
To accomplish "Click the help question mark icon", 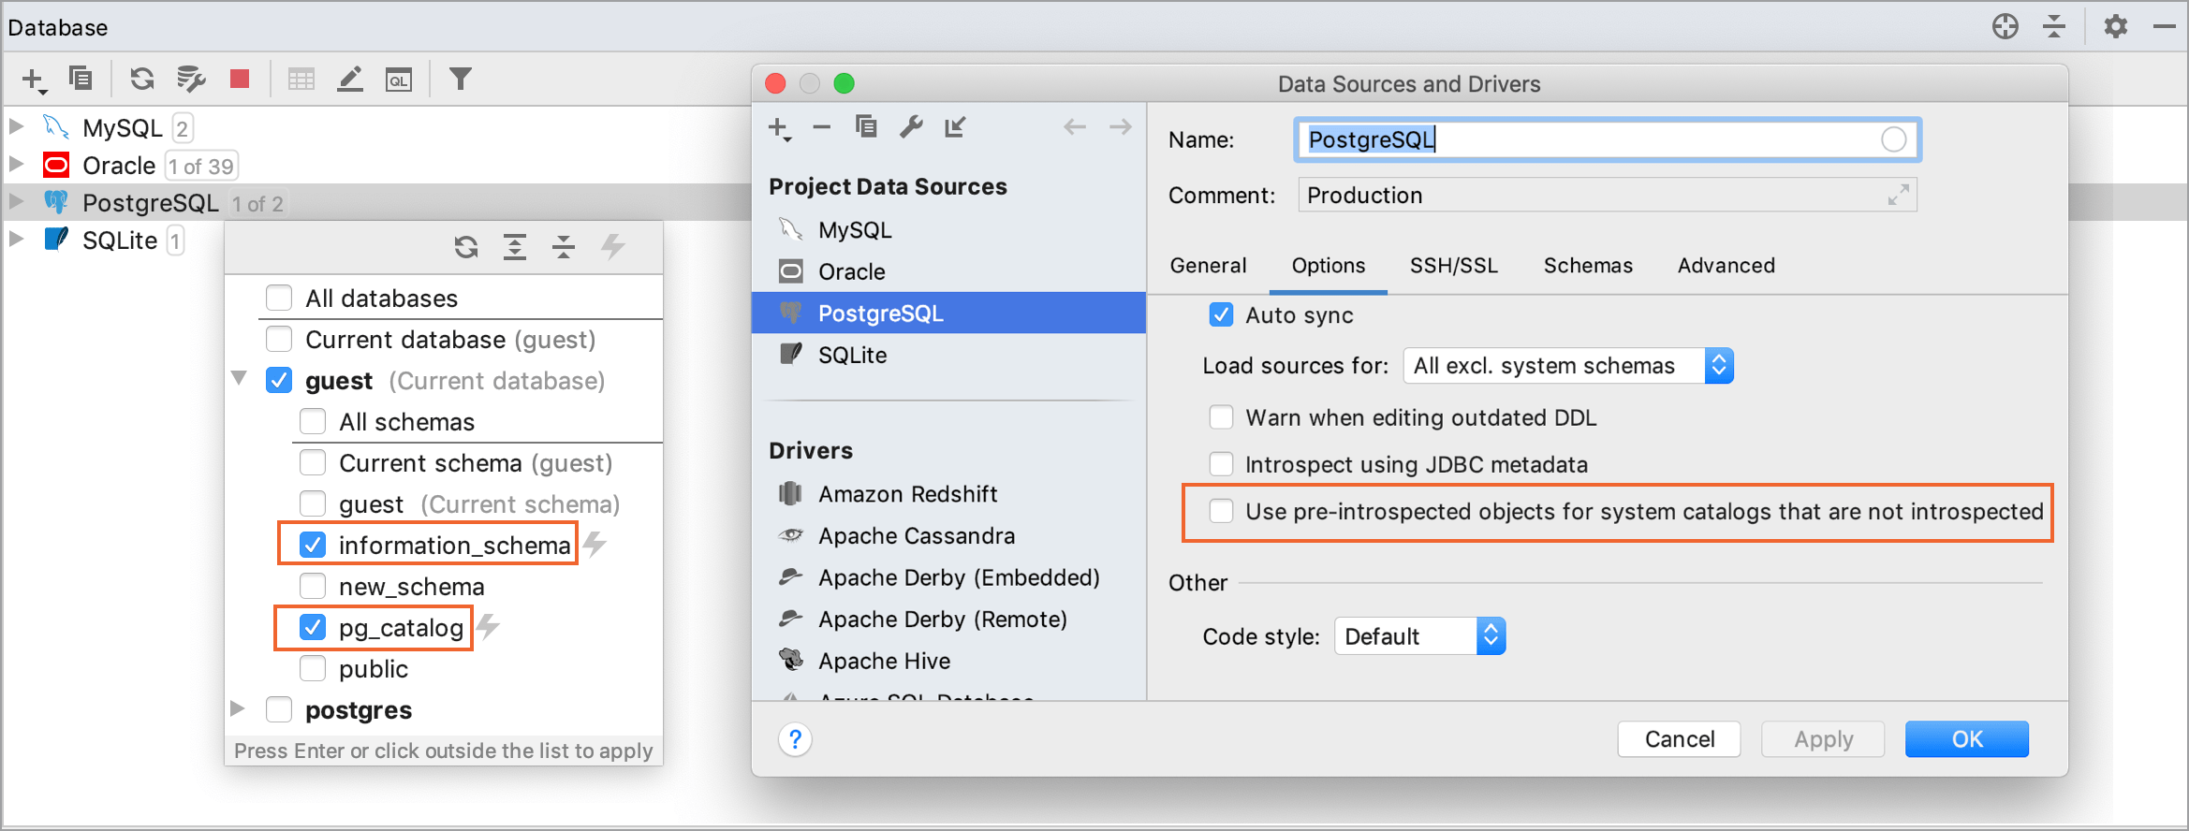I will coord(795,739).
